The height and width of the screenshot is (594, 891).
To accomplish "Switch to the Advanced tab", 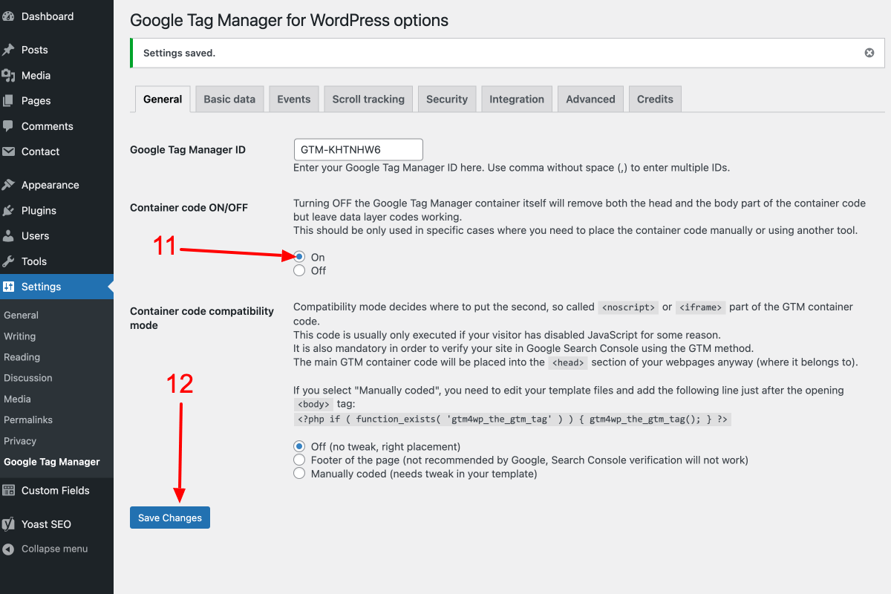I will coord(590,98).
